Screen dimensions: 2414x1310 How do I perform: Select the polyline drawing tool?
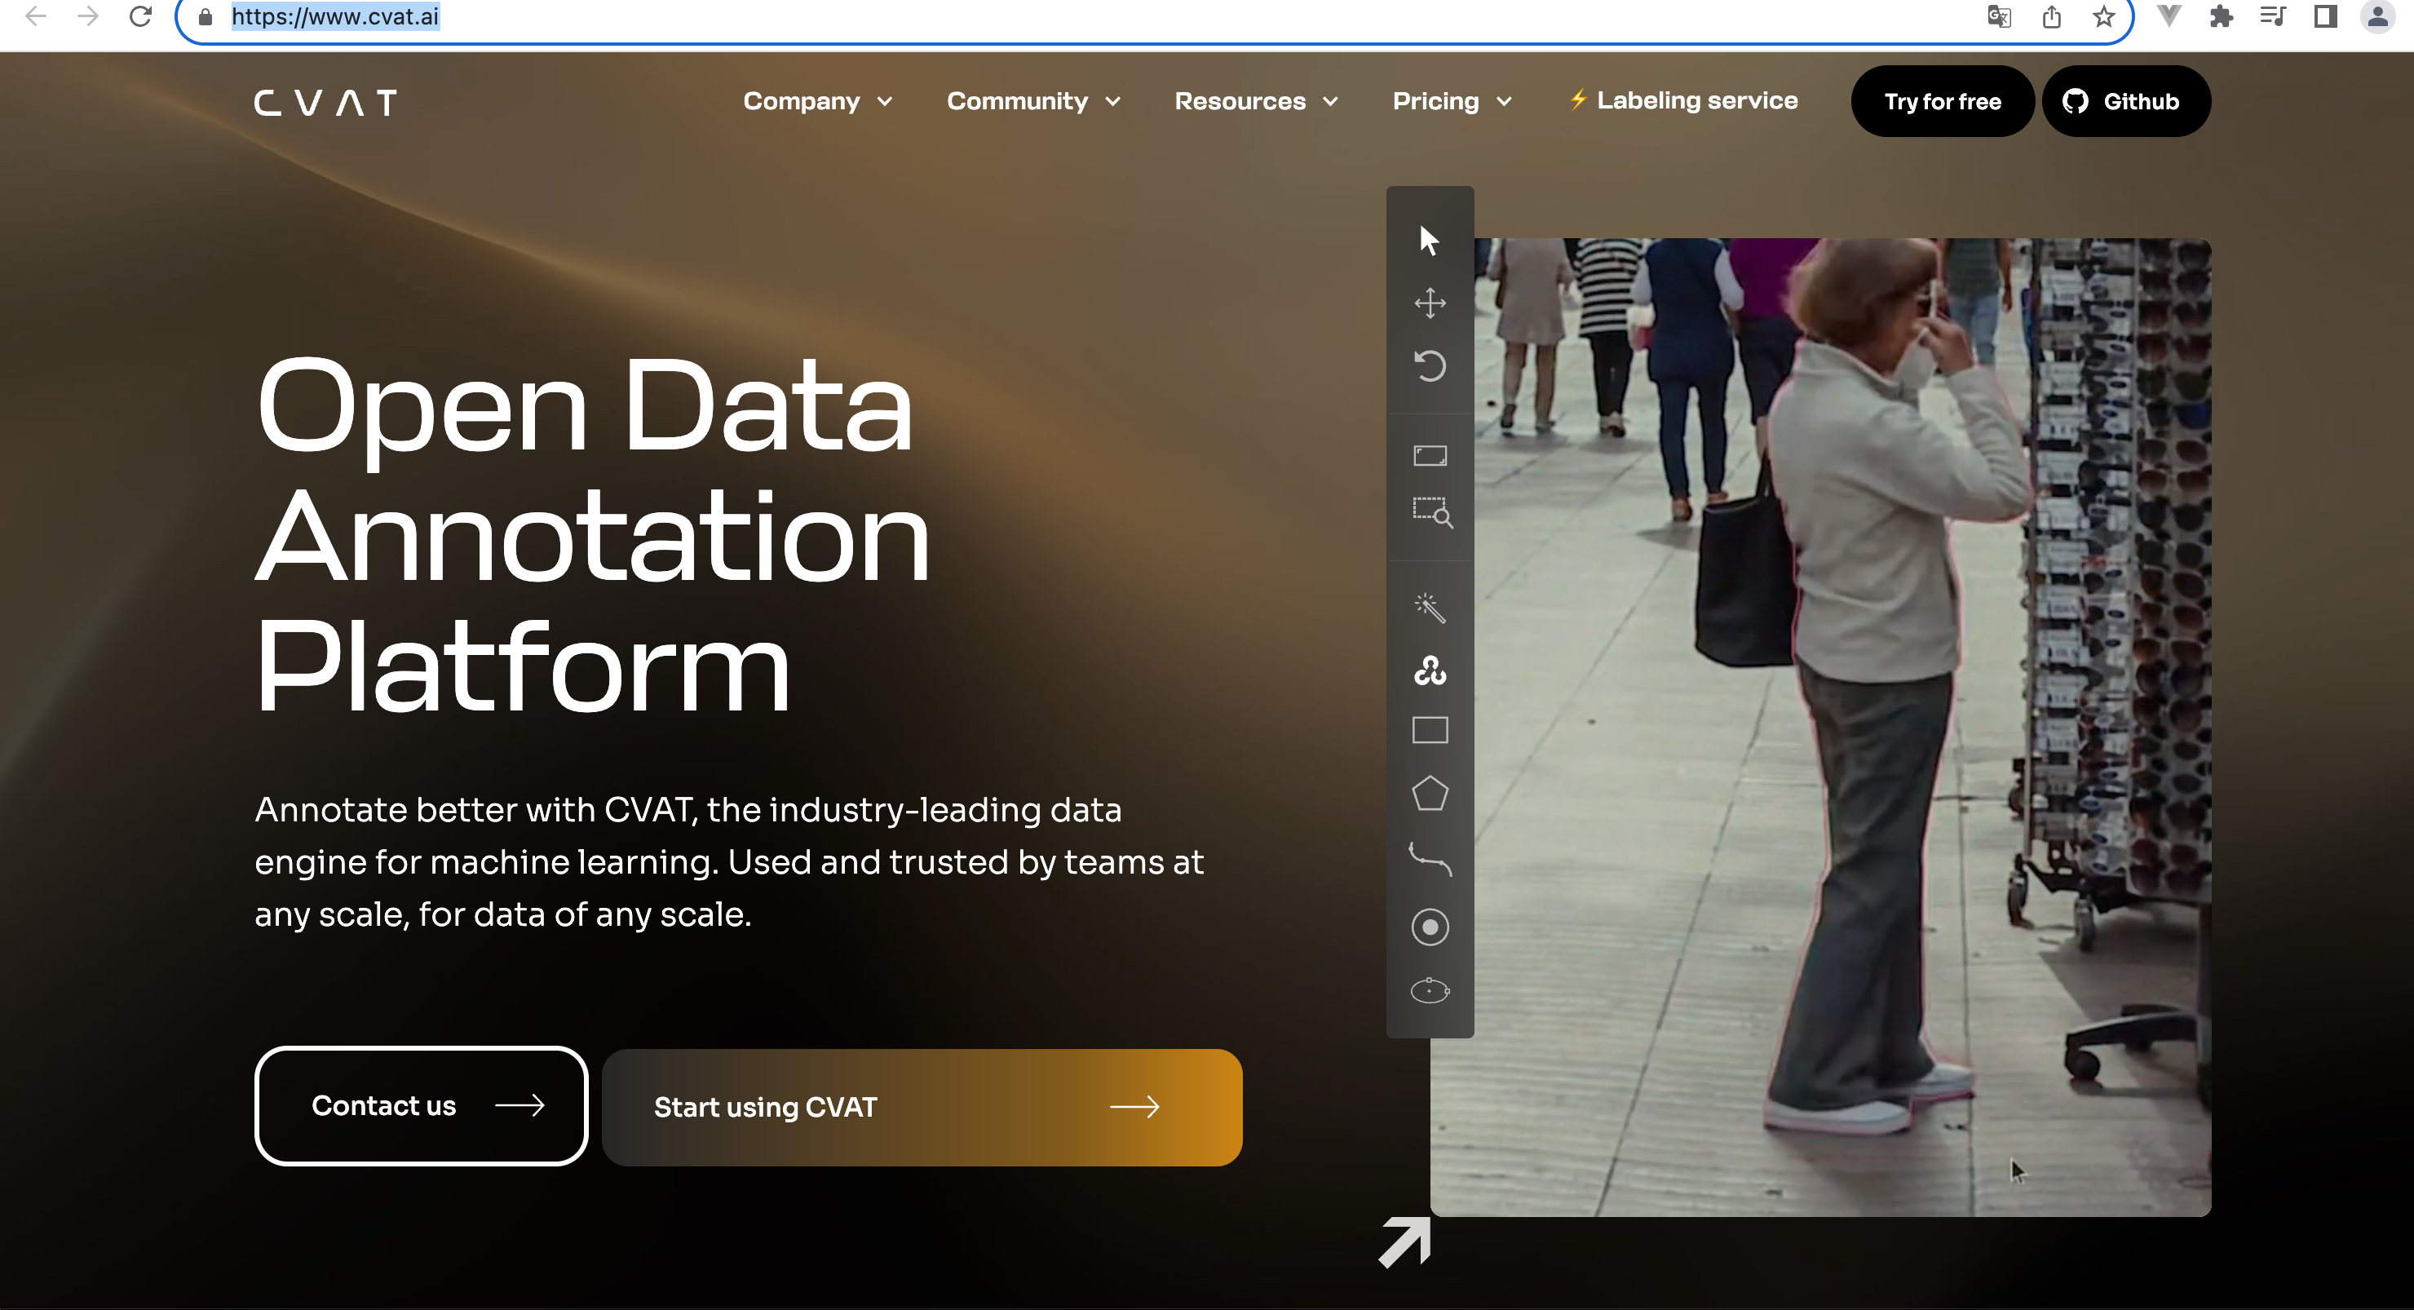(x=1429, y=859)
